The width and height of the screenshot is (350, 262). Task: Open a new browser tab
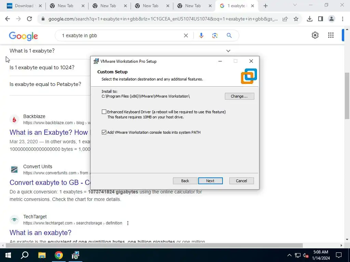click(265, 6)
